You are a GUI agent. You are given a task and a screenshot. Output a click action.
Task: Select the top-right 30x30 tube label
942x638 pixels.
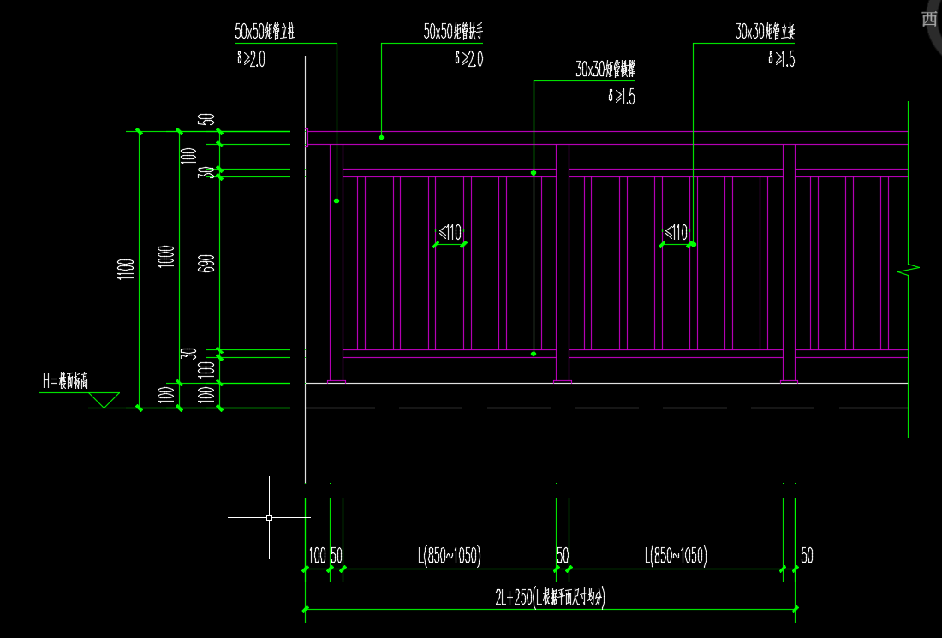766,33
